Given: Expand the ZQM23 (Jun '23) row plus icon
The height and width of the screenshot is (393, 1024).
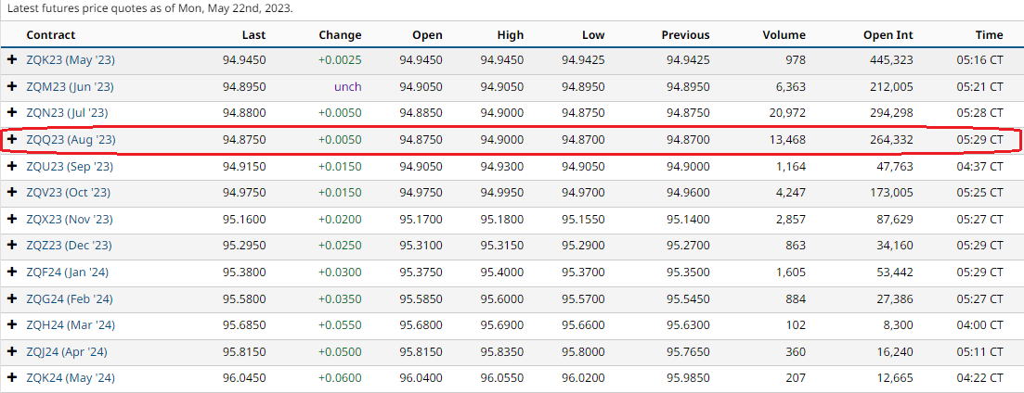Looking at the screenshot, I should 12,86.
